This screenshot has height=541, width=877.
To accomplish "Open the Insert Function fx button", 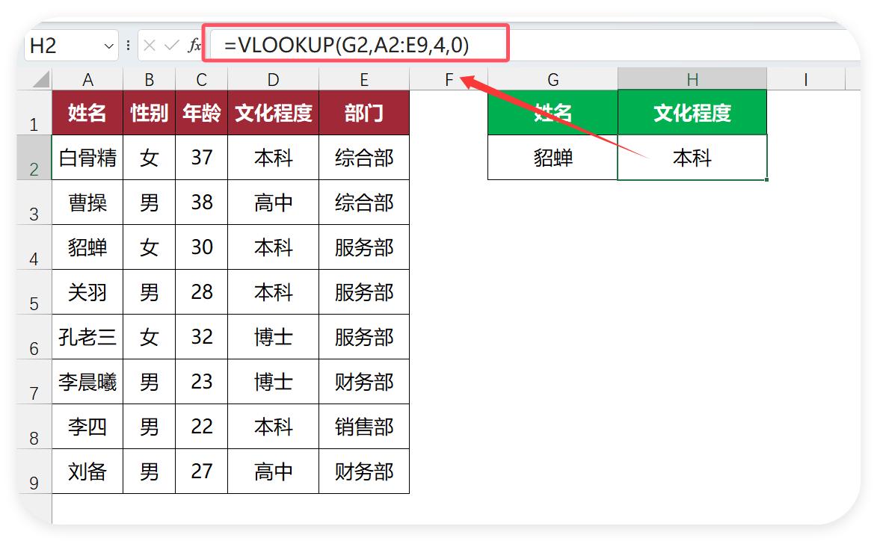I will coord(194,46).
